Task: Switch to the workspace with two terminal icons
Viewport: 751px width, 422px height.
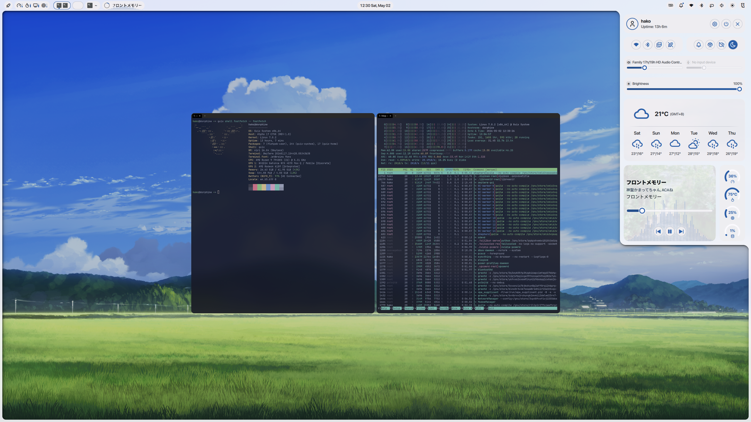Action: tap(62, 5)
